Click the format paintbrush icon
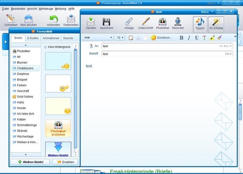The height and width of the screenshot is (174, 243). point(219,38)
